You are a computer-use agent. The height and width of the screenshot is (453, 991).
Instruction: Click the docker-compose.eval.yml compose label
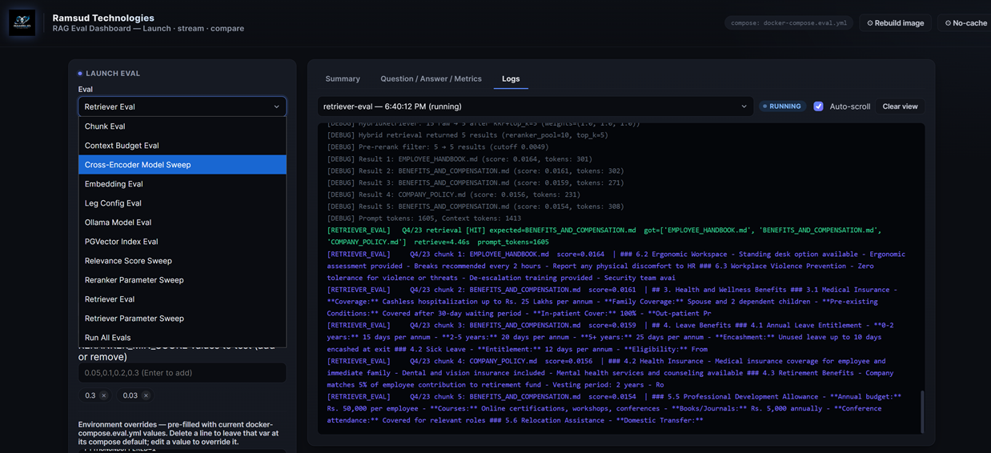click(x=788, y=23)
